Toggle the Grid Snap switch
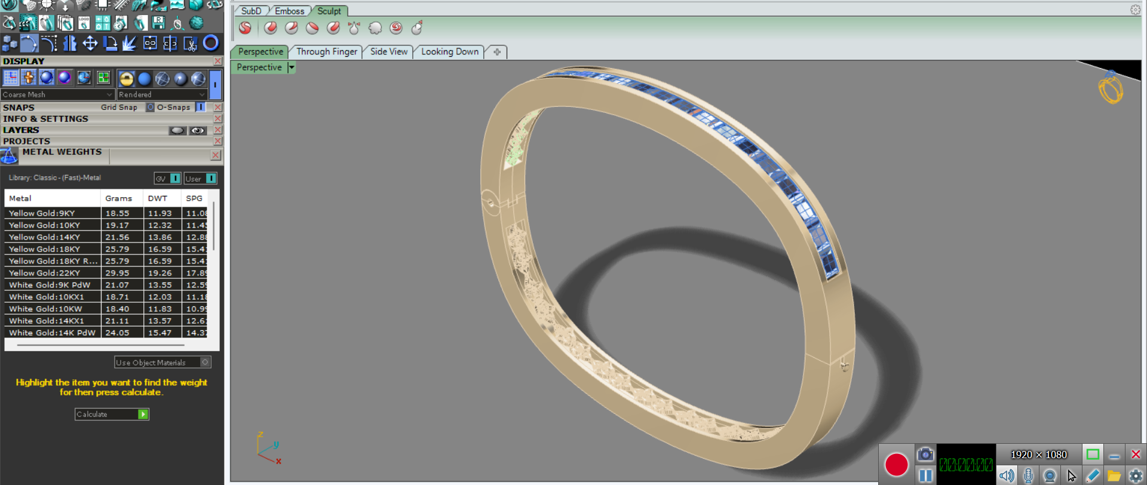This screenshot has width=1147, height=485. point(150,108)
